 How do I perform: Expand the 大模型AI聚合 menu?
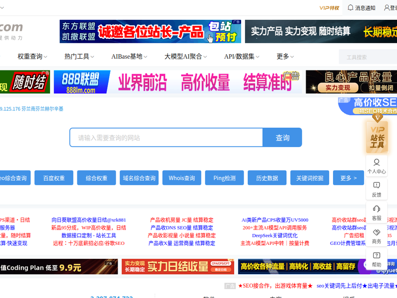tap(185, 57)
